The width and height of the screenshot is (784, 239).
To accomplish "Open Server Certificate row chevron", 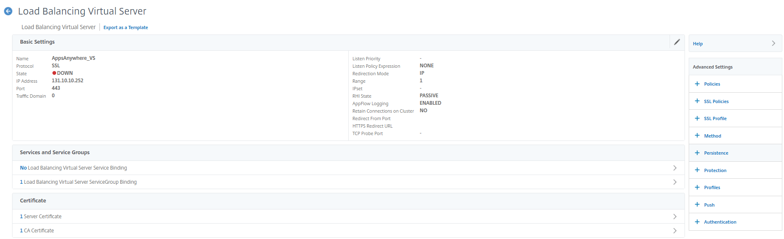I will [675, 217].
